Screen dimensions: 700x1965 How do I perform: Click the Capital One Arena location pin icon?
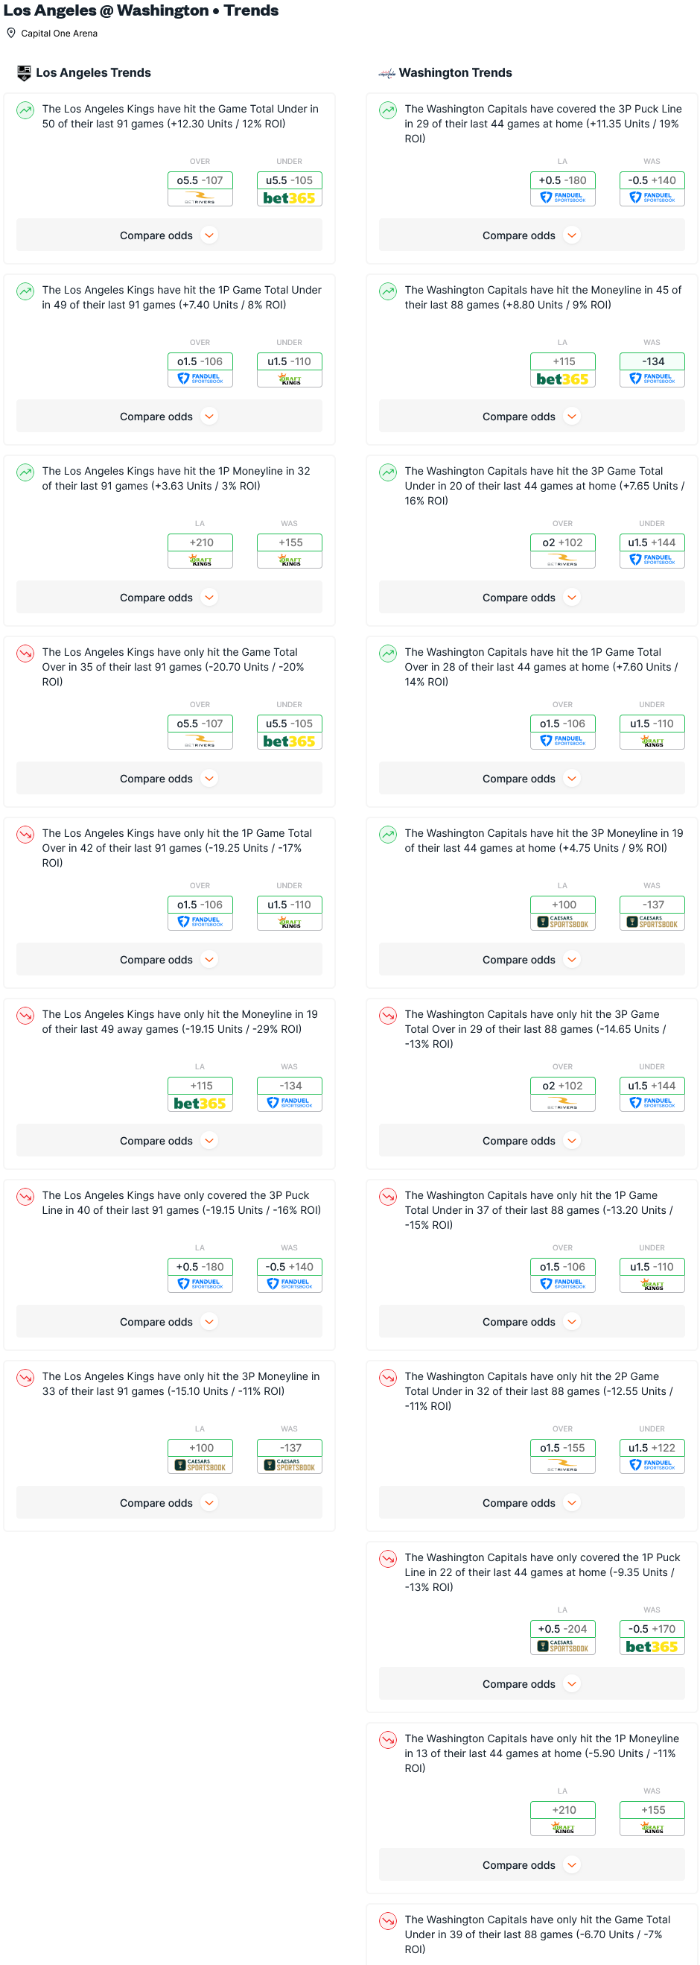click(10, 34)
